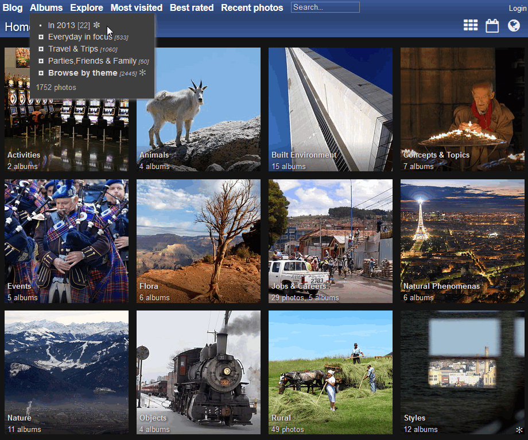Select the In 2013 album entry
Viewport: 528px width, 440px height.
click(61, 25)
